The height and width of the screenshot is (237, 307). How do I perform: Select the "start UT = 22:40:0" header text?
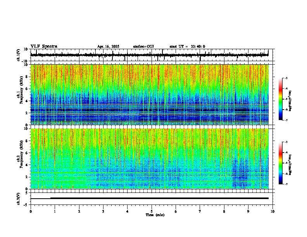[187, 46]
